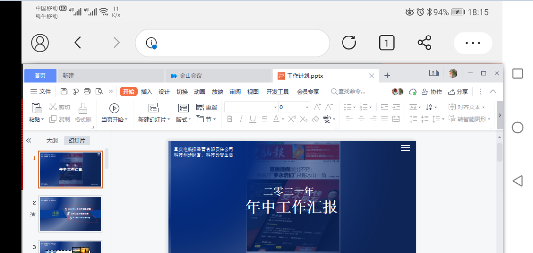Click the Paste clipboard icon
The width and height of the screenshot is (533, 253).
pyautogui.click(x=36, y=108)
